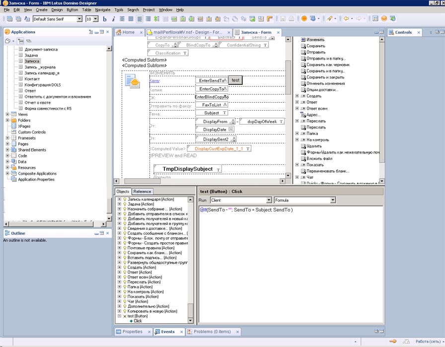This screenshot has height=347, width=445.
Task: Set right paragraph alignment
Action: pyautogui.click(x=148, y=19)
